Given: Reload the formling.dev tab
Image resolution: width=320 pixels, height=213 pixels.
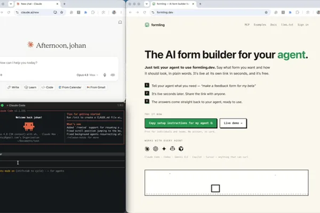Looking at the screenshot, I should [x=145, y=12].
